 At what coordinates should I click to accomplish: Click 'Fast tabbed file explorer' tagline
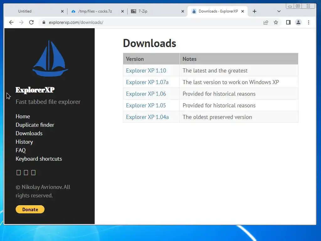[x=48, y=102]
